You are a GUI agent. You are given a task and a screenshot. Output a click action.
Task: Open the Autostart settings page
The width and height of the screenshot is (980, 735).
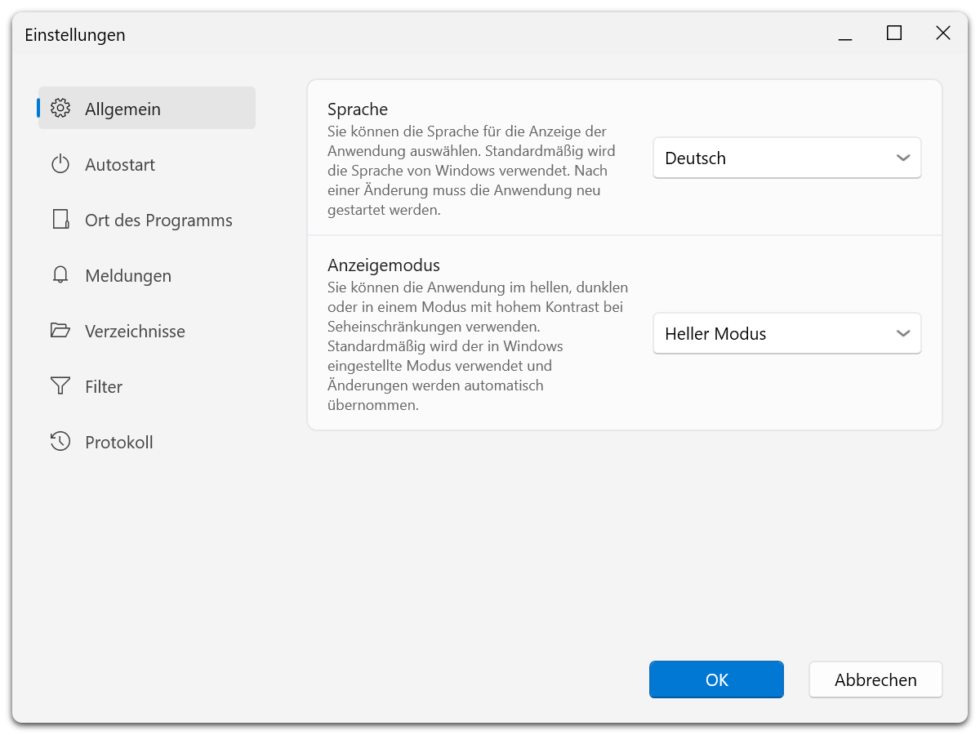point(147,164)
